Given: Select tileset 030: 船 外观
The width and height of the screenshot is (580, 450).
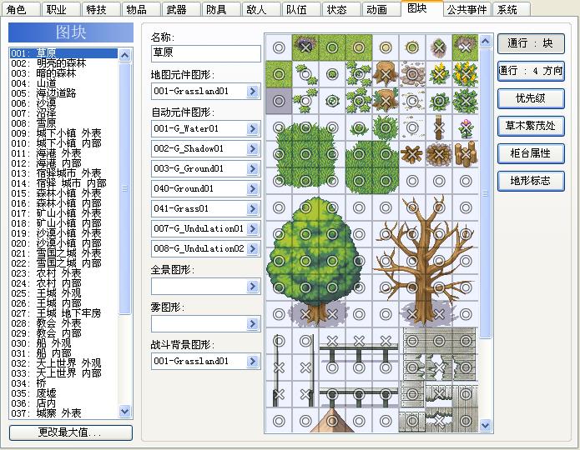Looking at the screenshot, I should click(63, 342).
